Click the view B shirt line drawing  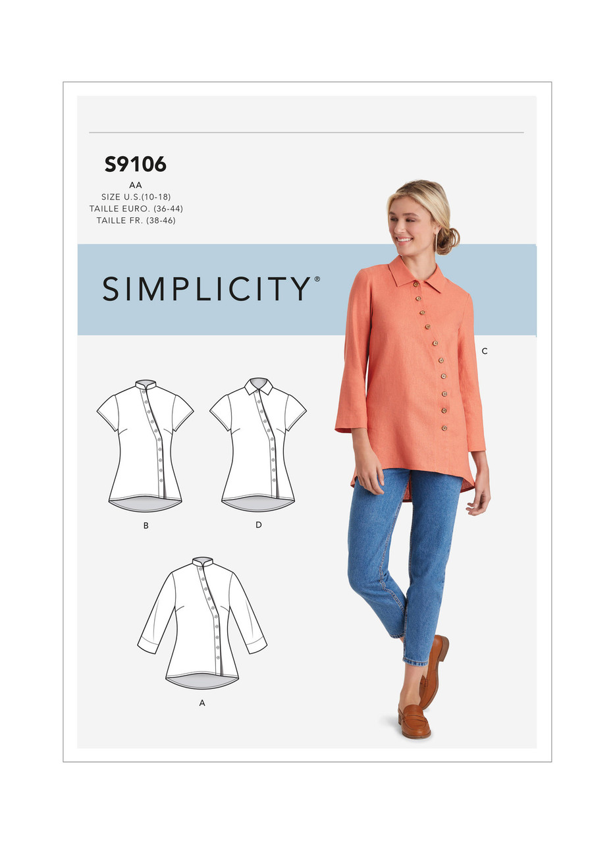point(145,445)
